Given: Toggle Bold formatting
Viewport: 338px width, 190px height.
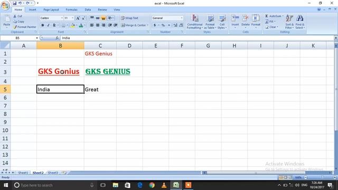Looking at the screenshot, I should [43, 25].
